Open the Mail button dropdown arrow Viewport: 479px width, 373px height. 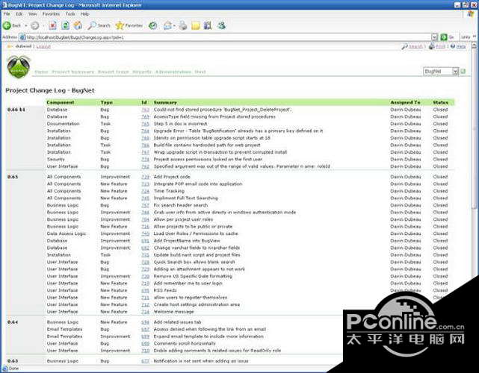click(x=174, y=25)
